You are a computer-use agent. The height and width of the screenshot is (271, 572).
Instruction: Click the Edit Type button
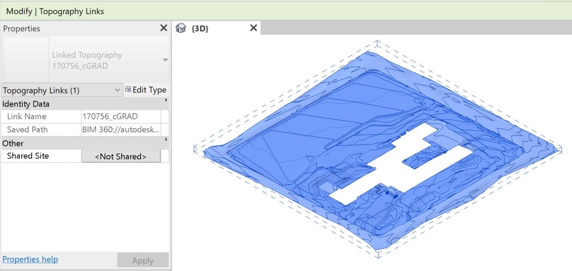pos(146,90)
